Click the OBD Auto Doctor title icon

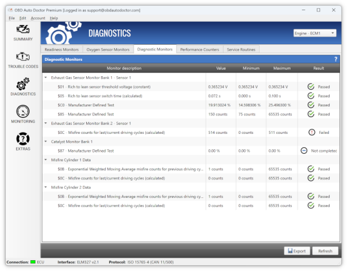(10, 10)
